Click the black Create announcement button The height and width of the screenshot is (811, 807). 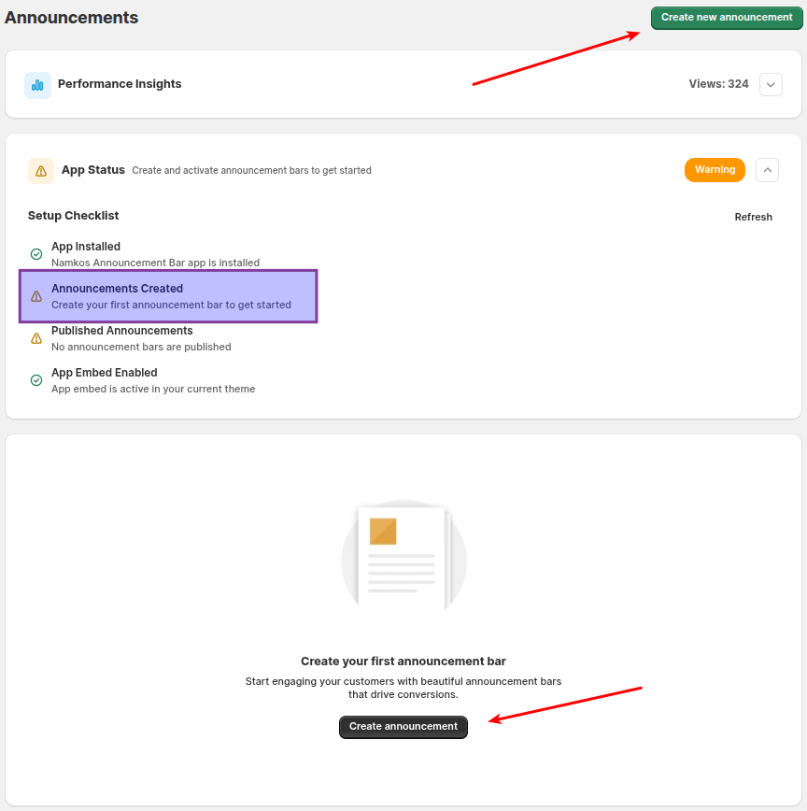403,727
